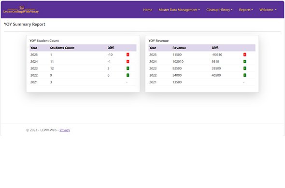Click the 11500 revenue value
The image size is (285, 188).
[177, 54]
